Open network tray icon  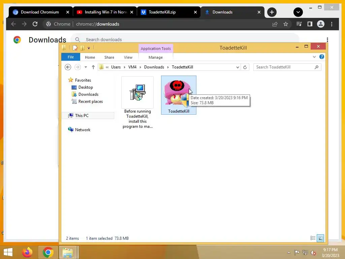[x=305, y=252]
